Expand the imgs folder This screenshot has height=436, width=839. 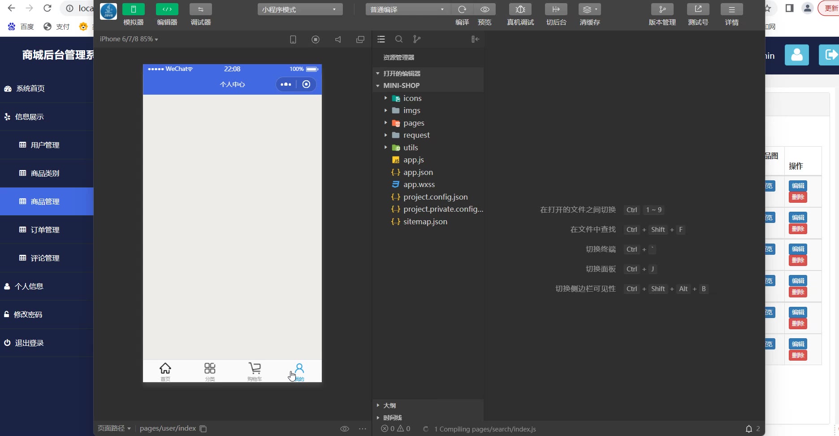coord(428,110)
